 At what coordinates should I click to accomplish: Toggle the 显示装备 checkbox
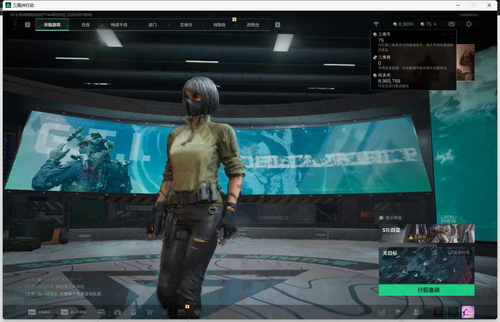(x=381, y=218)
